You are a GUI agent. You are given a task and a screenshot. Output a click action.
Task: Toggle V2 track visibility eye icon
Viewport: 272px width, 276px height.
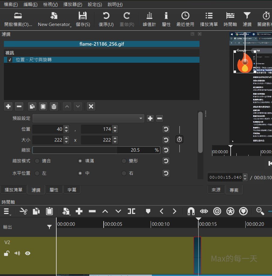click(28, 254)
